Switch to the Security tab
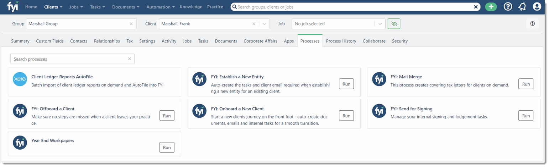Image resolution: width=549 pixels, height=167 pixels. (400, 41)
